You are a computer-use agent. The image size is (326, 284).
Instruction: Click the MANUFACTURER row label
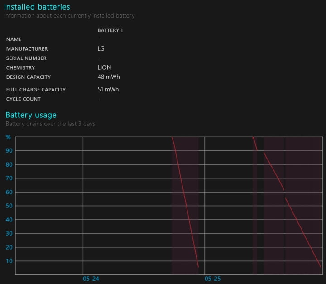pyautogui.click(x=27, y=49)
